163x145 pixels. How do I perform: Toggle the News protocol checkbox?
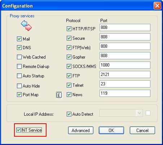coord(69,95)
